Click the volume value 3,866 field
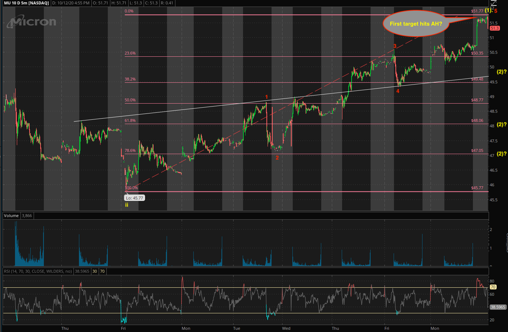 point(27,216)
